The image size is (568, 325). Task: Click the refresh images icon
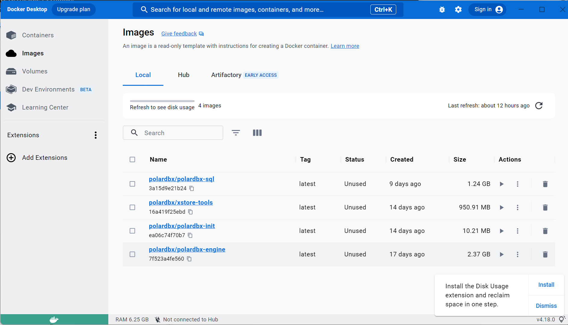point(539,106)
